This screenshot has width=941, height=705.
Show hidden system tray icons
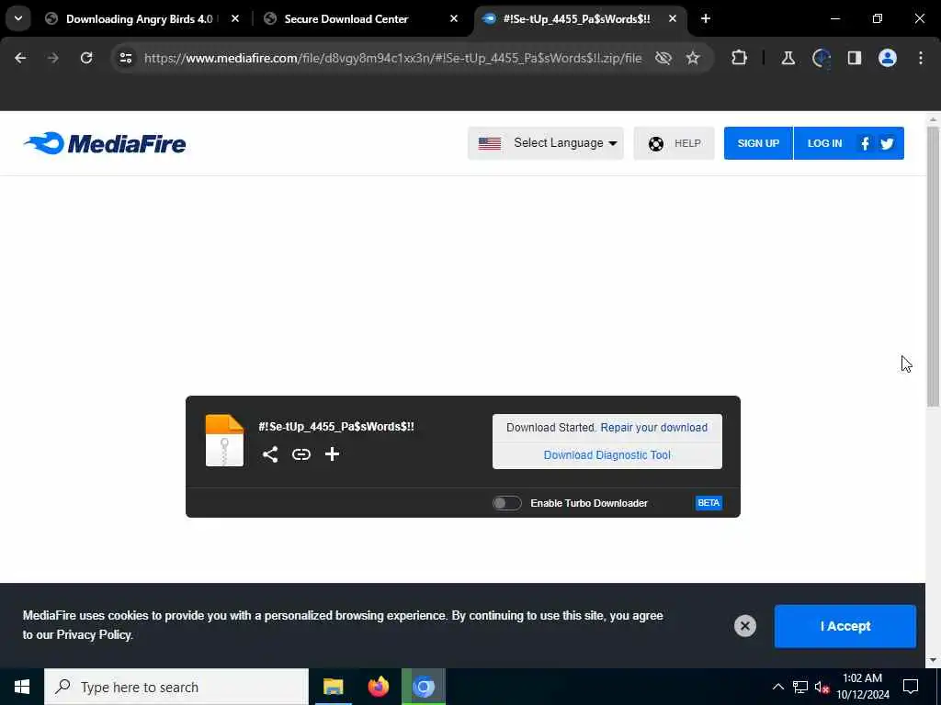(777, 687)
